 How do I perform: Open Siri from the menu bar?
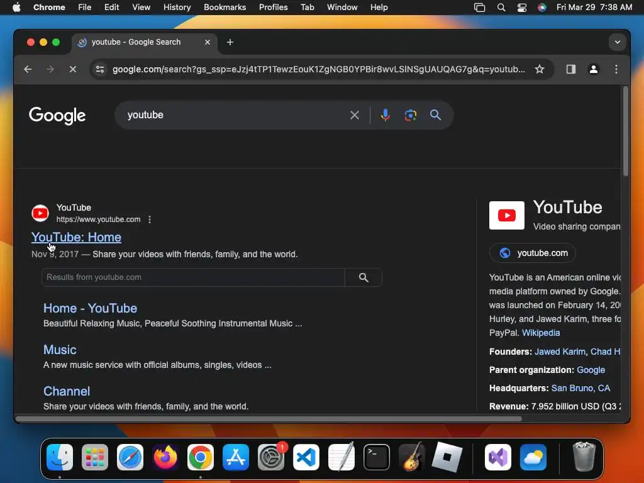541,8
